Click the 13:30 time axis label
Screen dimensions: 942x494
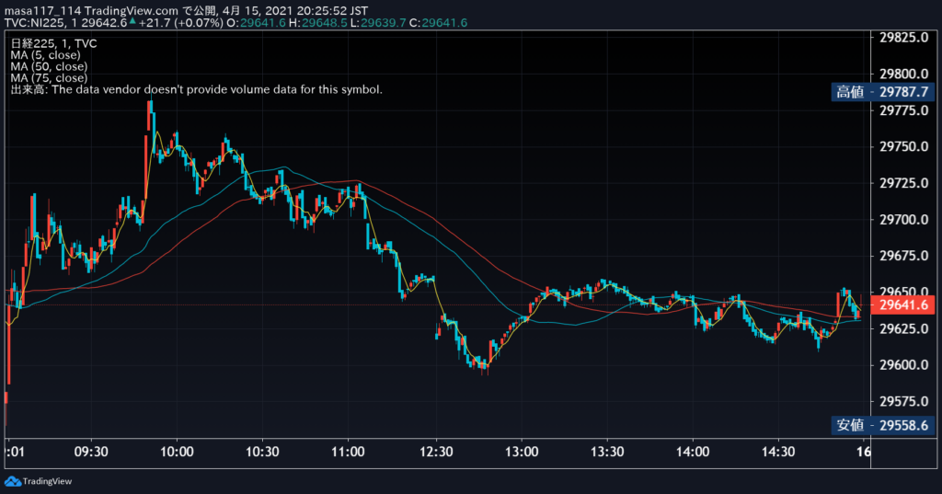(x=607, y=452)
